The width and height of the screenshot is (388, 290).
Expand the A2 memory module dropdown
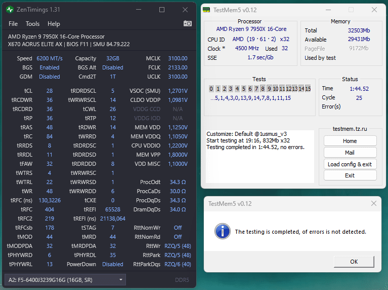65,280
